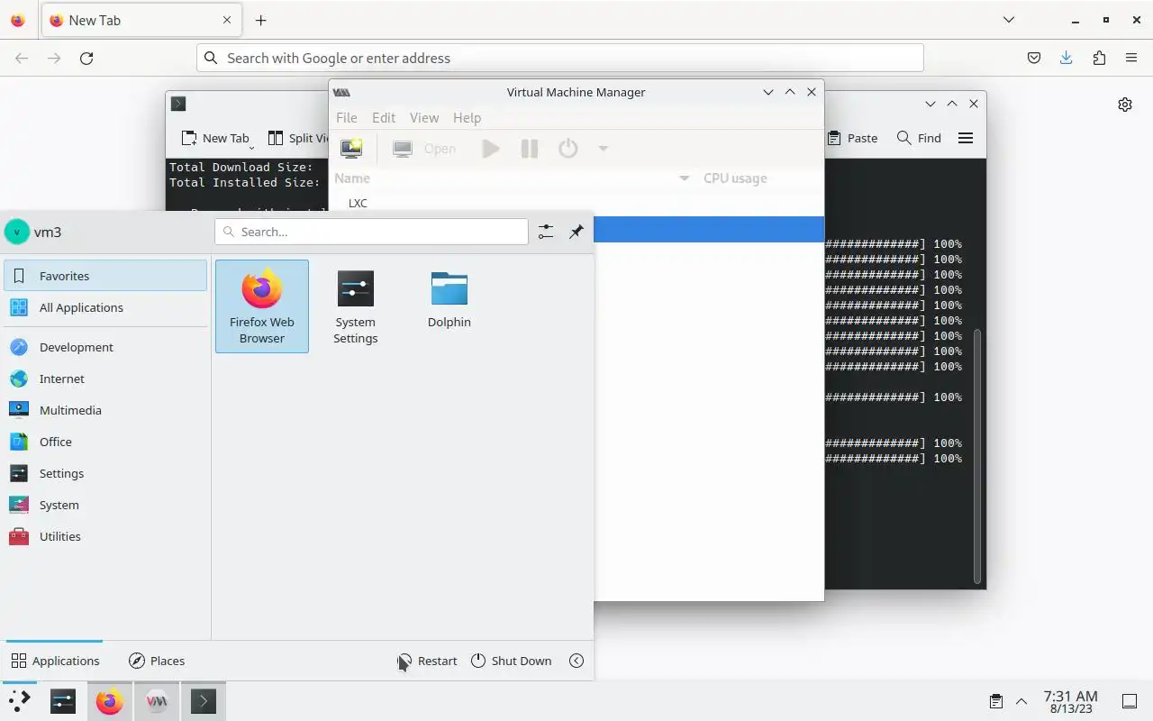Click the show desktop button
This screenshot has width=1153, height=721.
pos(1130,701)
